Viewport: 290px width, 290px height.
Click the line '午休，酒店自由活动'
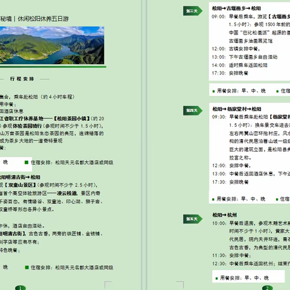click(22, 226)
